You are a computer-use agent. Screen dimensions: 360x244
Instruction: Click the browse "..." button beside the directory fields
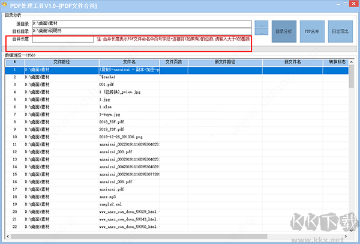(x=260, y=26)
